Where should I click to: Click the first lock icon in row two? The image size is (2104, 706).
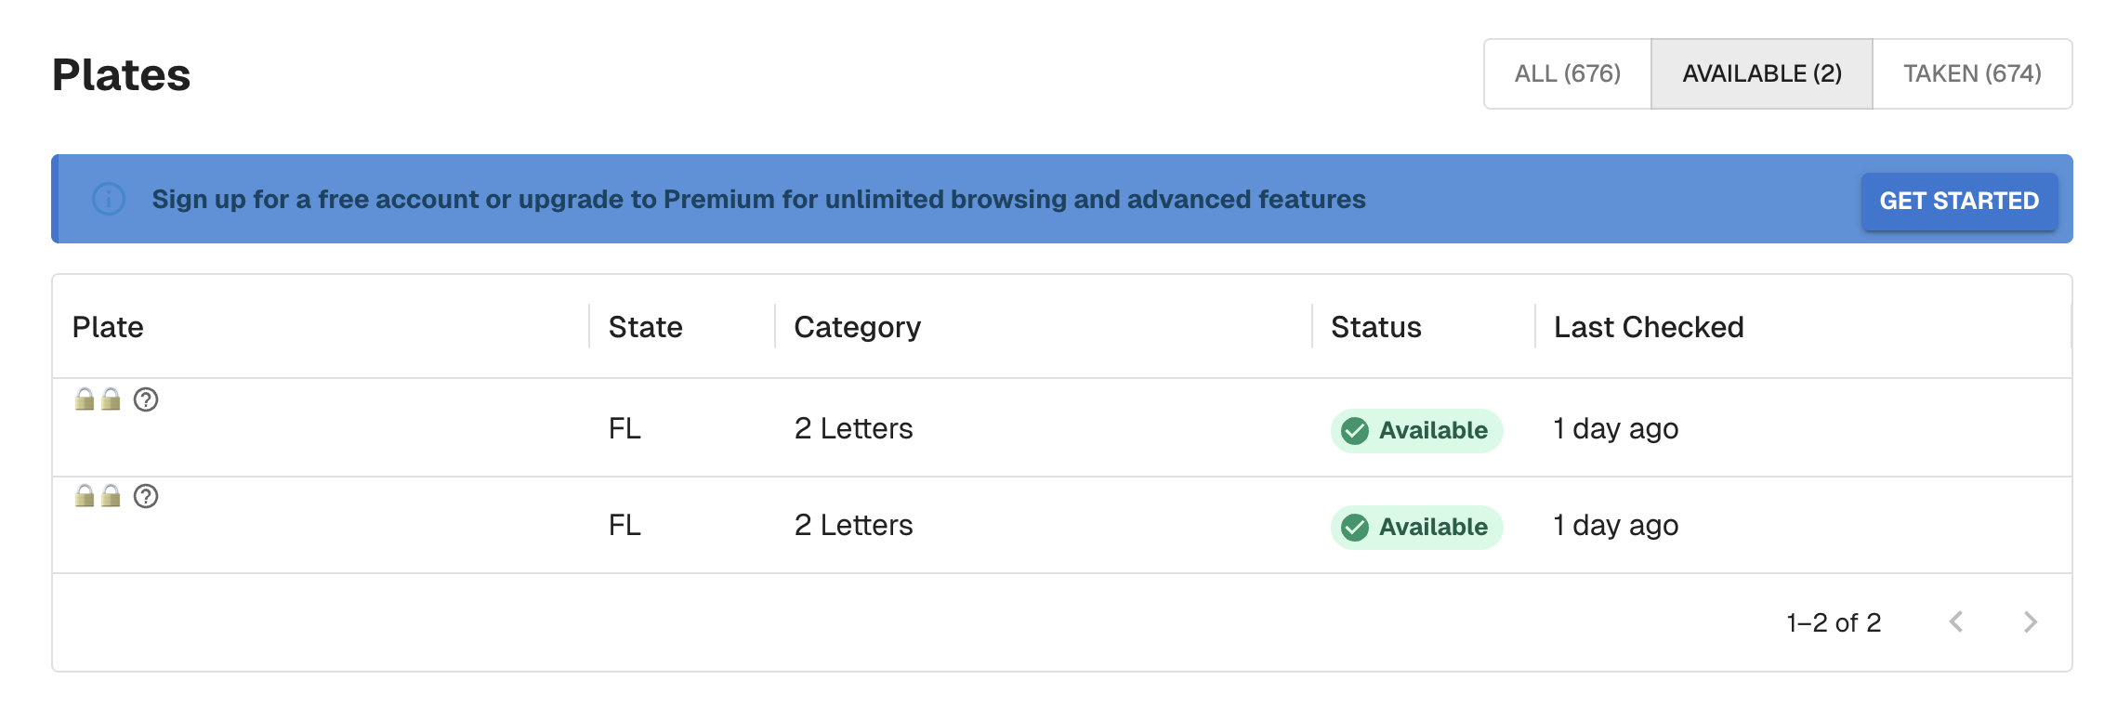click(85, 496)
